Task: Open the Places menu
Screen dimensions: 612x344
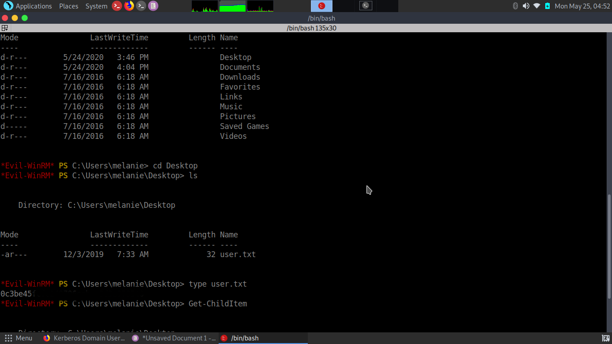Action: pos(69,6)
